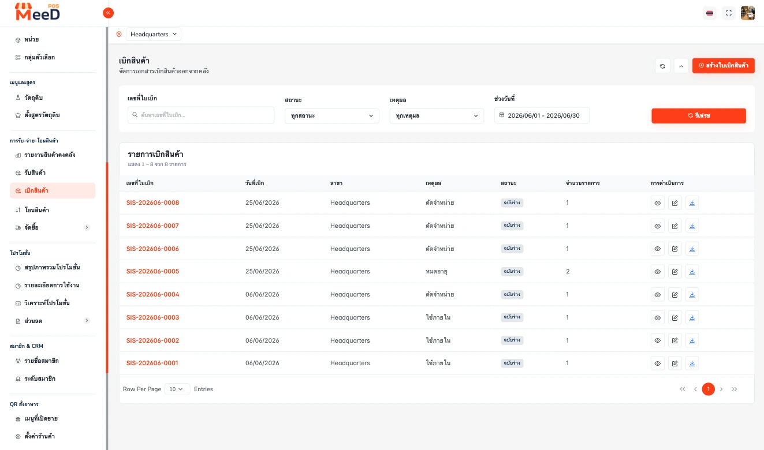View details of SIS-202606-0008 via eye icon
The image size is (764, 450).
coord(657,203)
